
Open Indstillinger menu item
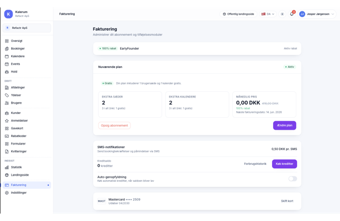point(27,193)
